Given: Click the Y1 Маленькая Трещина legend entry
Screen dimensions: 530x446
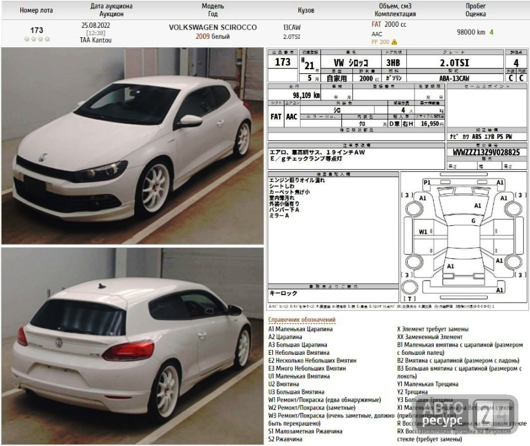Looking at the screenshot, I should pos(428,384).
